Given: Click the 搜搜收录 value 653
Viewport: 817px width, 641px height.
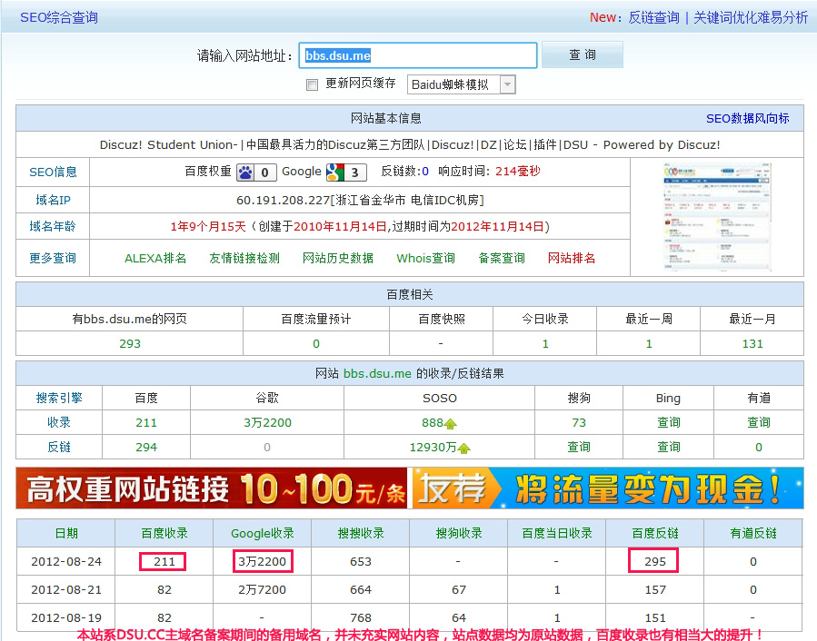Looking at the screenshot, I should coord(361,561).
